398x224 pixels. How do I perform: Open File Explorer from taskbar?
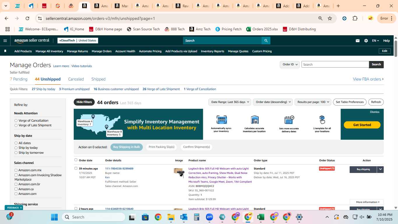171,217
